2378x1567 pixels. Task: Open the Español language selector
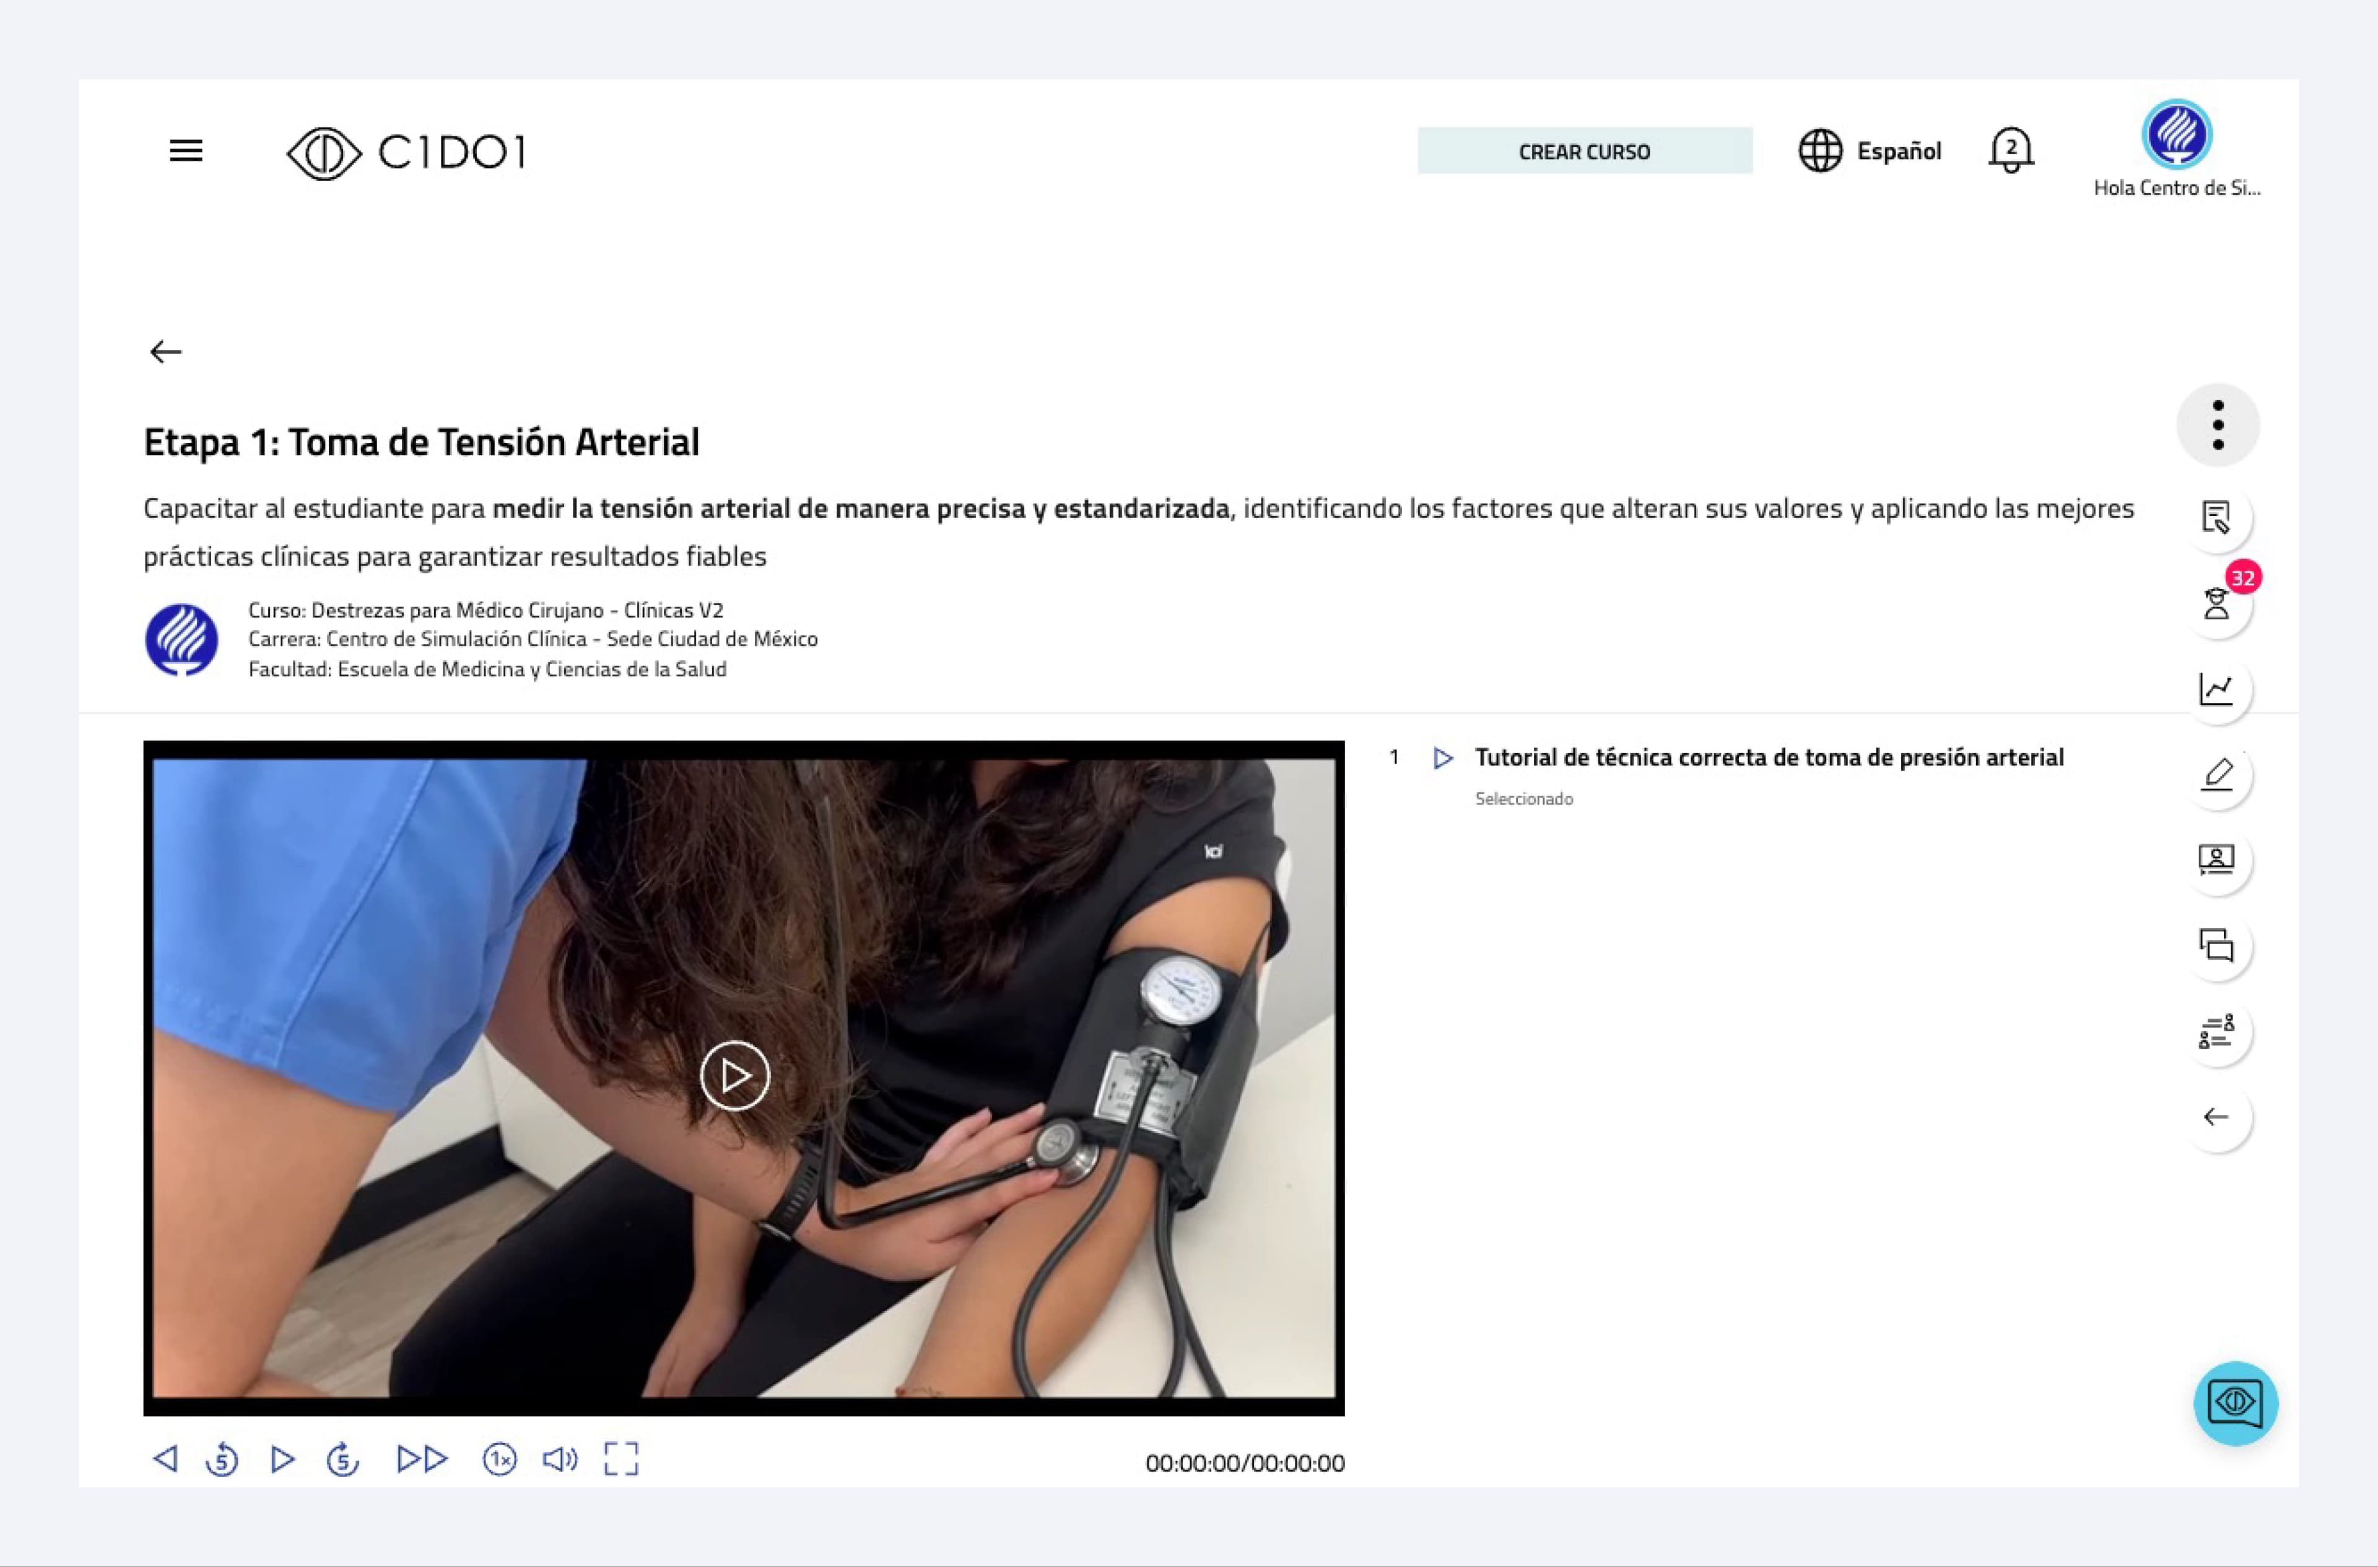click(1870, 151)
